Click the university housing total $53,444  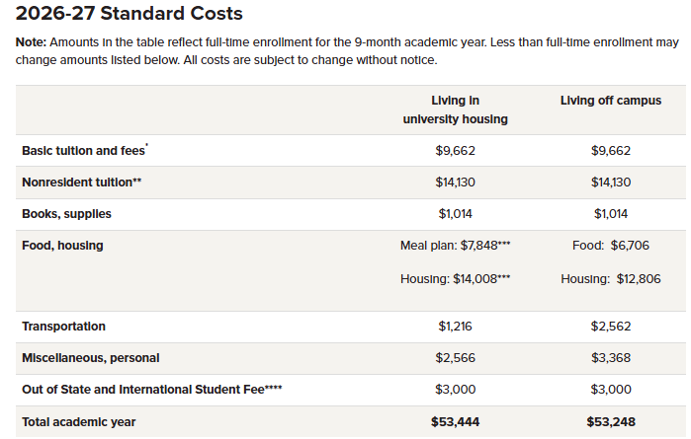455,422
